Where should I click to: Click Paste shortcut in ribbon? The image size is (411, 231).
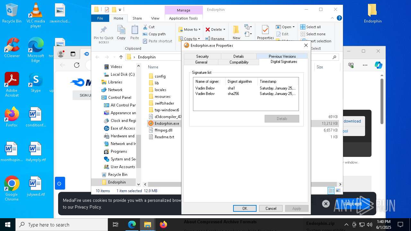(158, 41)
